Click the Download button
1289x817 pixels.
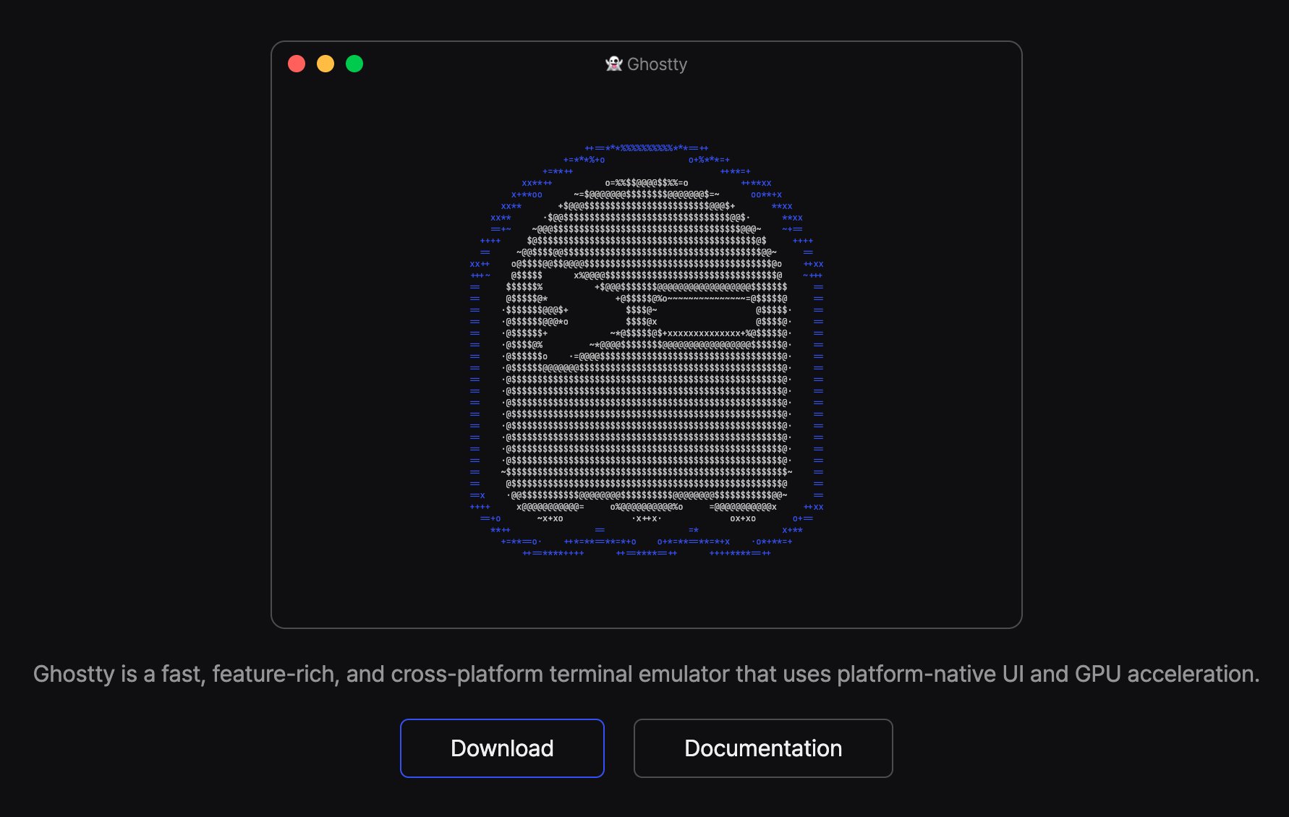click(502, 748)
